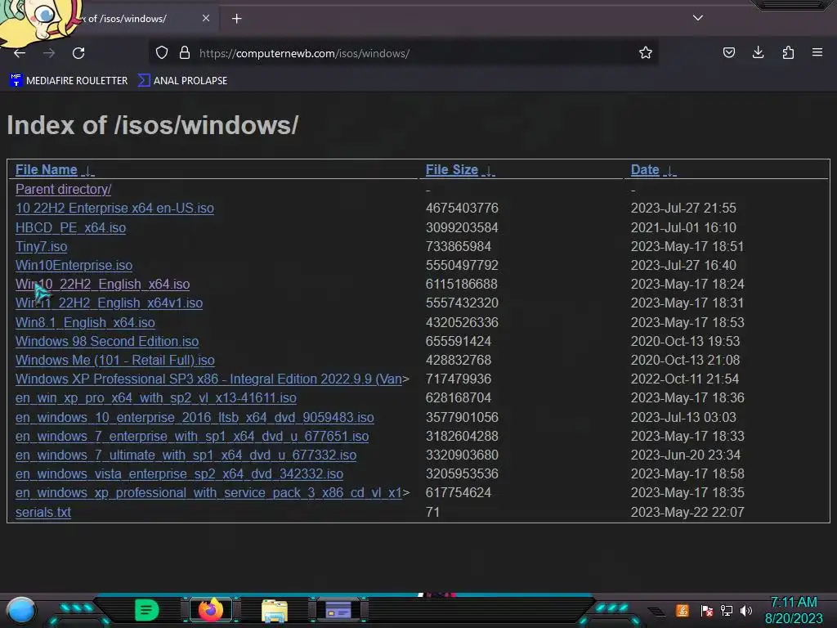Sort listing by File Name
The width and height of the screenshot is (837, 628).
[47, 170]
